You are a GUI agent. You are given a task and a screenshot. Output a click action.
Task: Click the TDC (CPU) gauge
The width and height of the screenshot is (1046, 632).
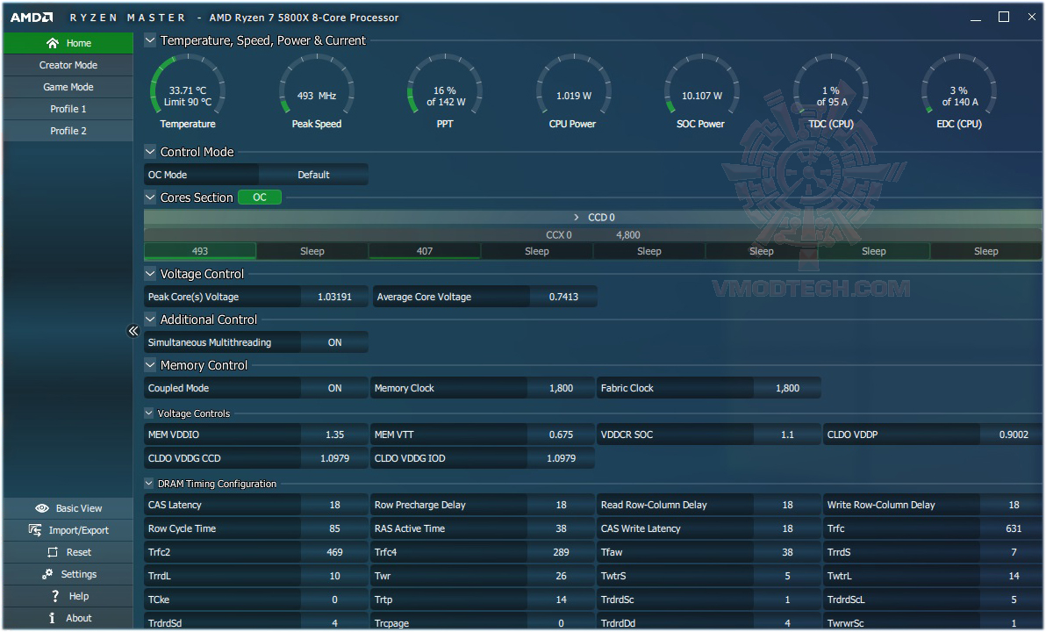[x=831, y=90]
